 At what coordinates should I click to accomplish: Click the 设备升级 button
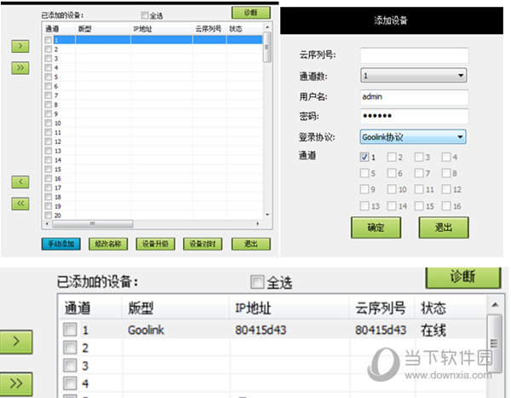156,244
